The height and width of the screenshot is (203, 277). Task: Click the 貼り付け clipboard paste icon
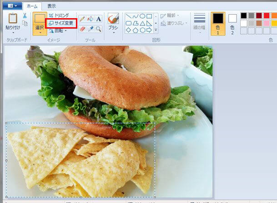coord(13,18)
